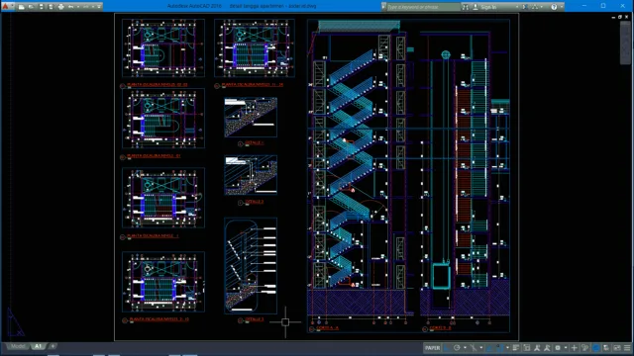This screenshot has height=356, width=634.
Task: Click the Clean Screen icon in status bar
Action: click(x=616, y=348)
